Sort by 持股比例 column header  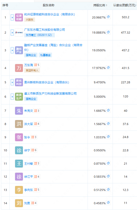(100, 5)
